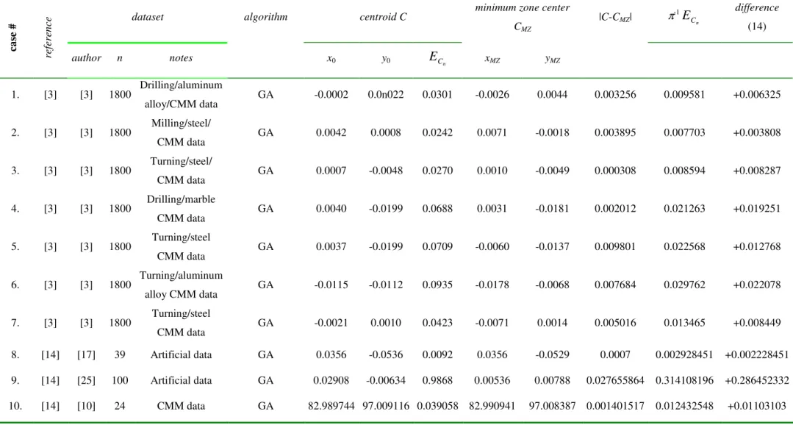Select 'Turning/steel CMM data' in case 7 row
Image resolution: width=793 pixels, height=425 pixels.
click(181, 323)
